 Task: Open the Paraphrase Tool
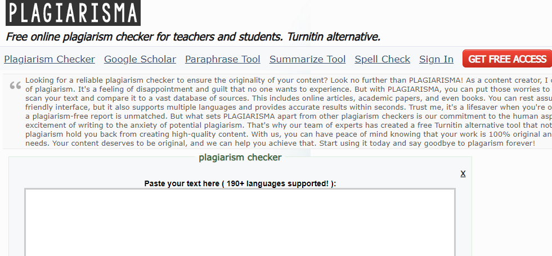pos(223,59)
